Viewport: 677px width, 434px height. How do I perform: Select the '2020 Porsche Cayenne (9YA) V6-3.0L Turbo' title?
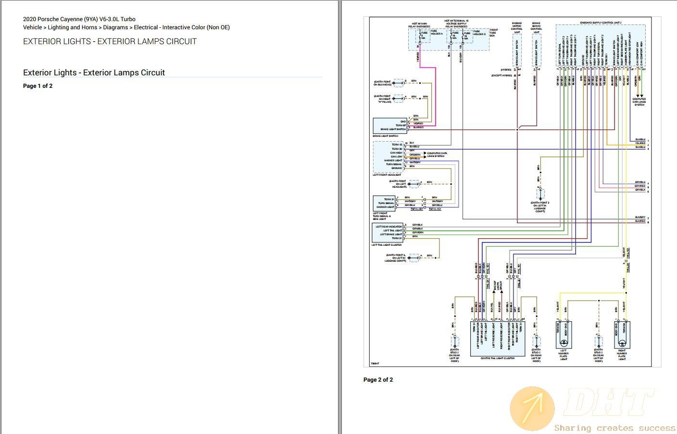(79, 19)
